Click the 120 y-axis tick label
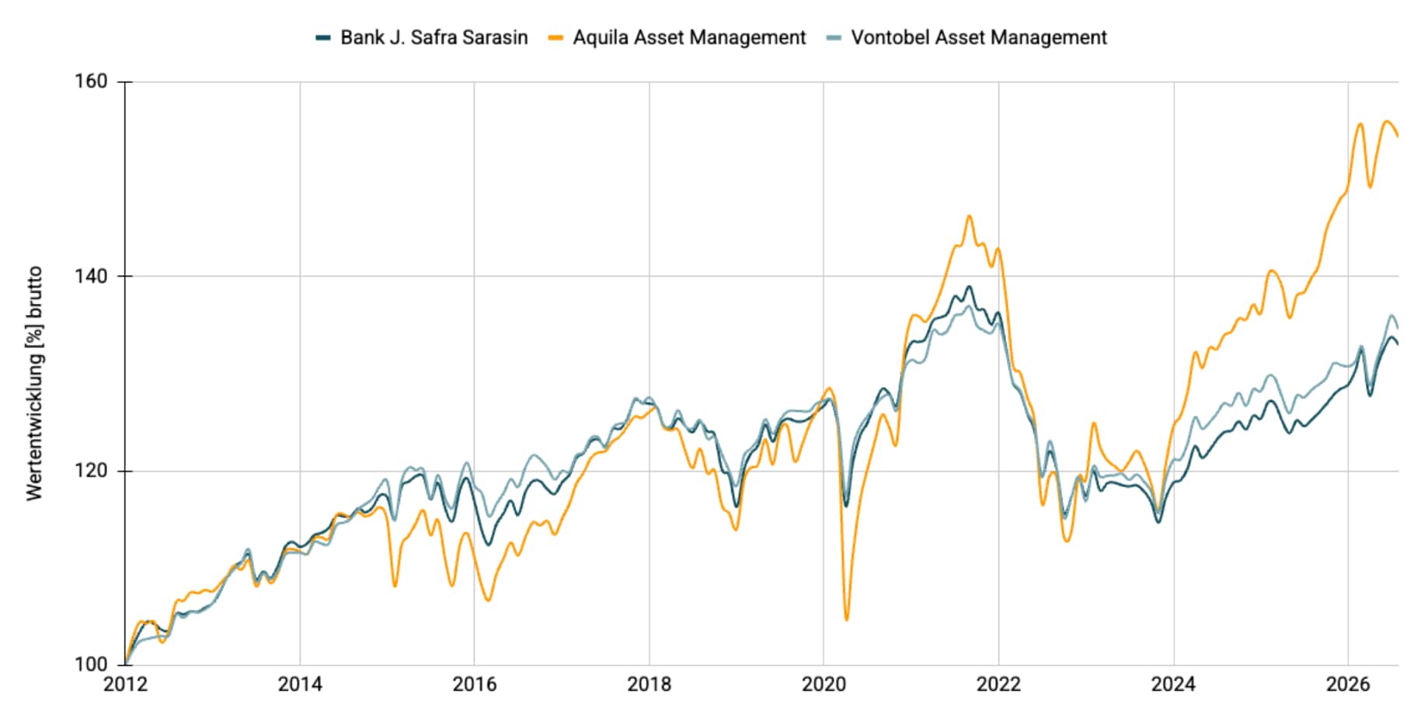The image size is (1428, 718). 91,471
